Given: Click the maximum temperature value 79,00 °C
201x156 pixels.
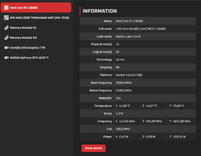Looking at the screenshot, I should 178,106.
